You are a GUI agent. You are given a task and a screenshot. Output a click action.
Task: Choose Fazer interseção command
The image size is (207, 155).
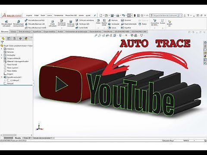pyautogui.click(x=129, y=24)
